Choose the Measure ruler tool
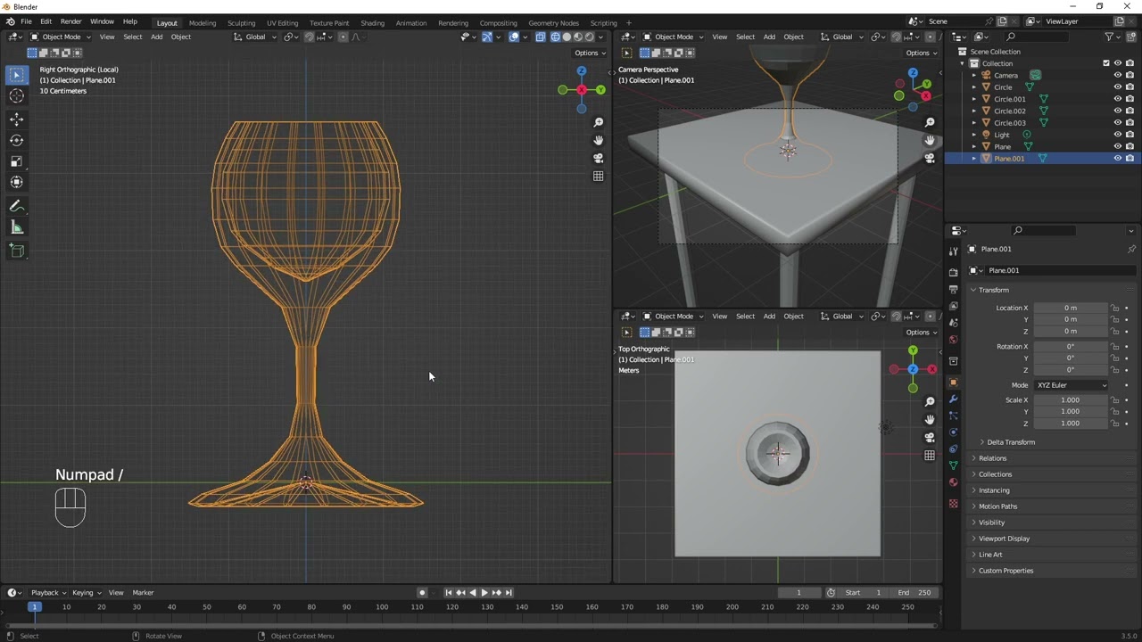Image resolution: width=1142 pixels, height=642 pixels. pos(17,227)
